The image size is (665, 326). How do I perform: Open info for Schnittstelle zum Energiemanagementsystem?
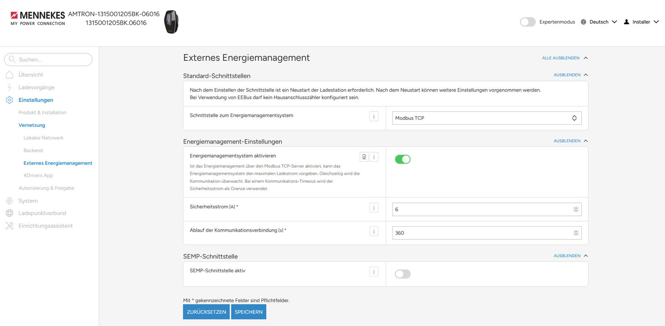tap(374, 117)
